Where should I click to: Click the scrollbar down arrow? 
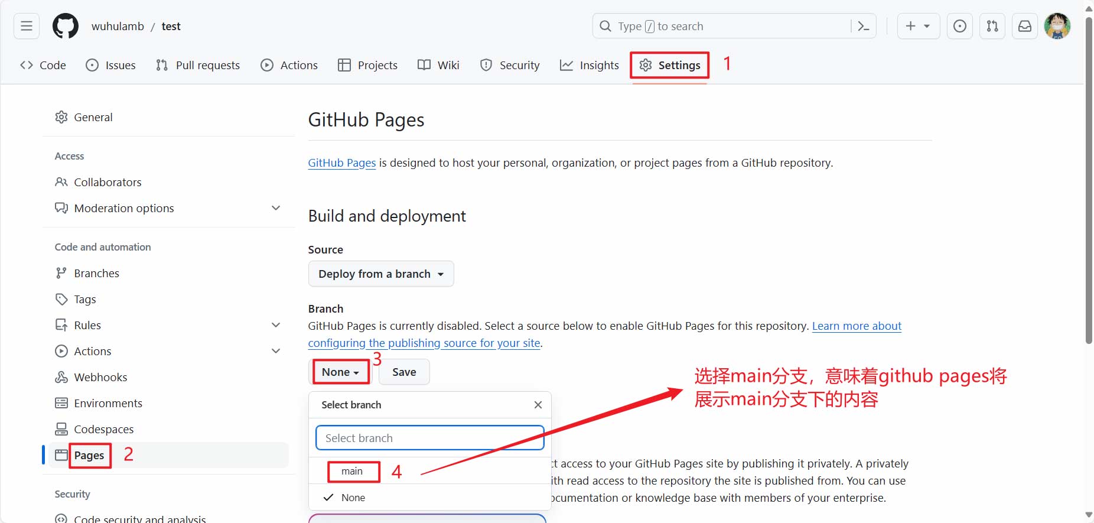[x=1089, y=515]
